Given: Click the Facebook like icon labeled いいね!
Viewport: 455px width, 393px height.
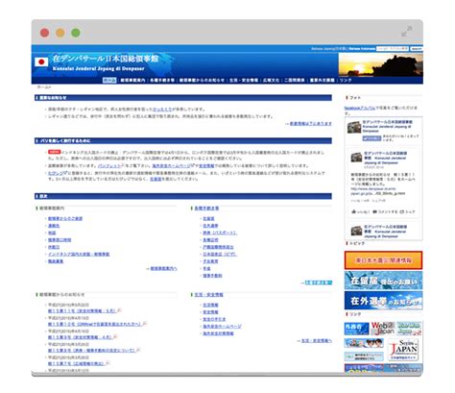Looking at the screenshot, I should (x=353, y=211).
